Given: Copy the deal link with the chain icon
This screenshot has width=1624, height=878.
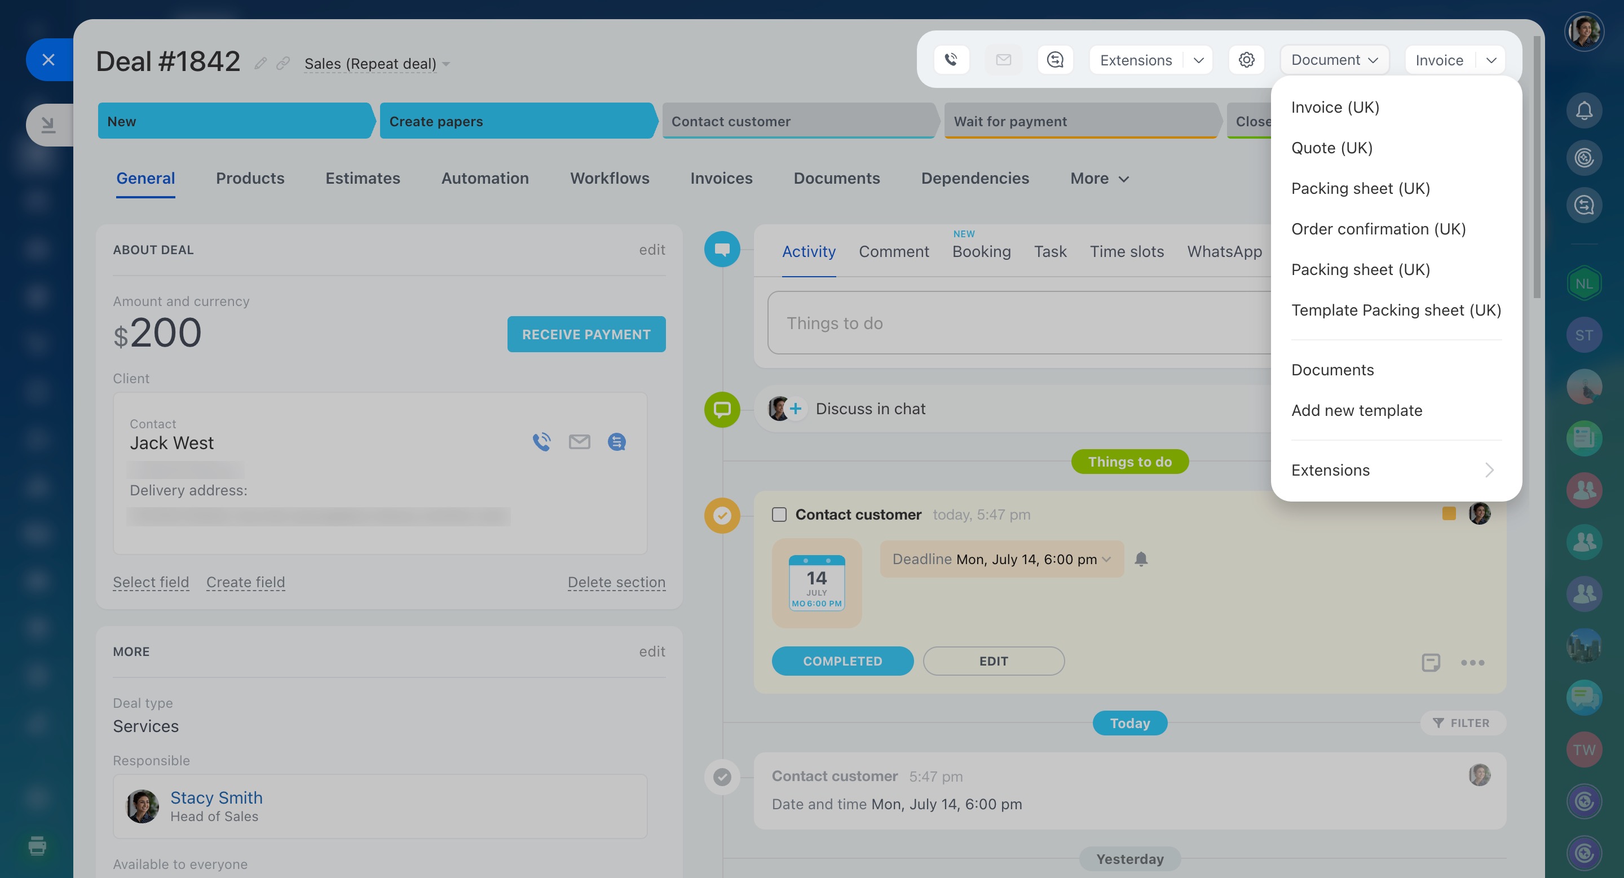Looking at the screenshot, I should pyautogui.click(x=283, y=63).
